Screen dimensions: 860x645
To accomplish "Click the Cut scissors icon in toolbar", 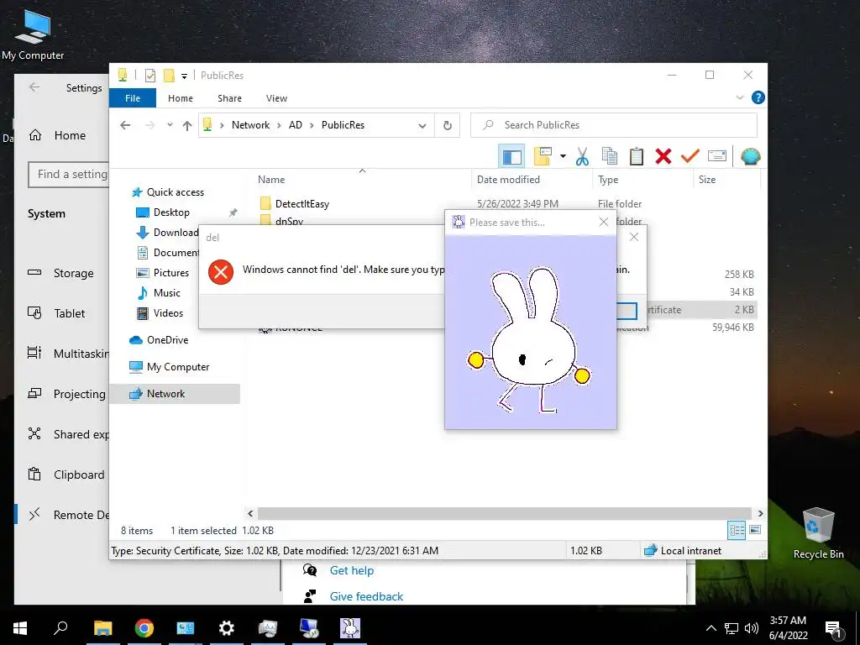I will [x=582, y=157].
